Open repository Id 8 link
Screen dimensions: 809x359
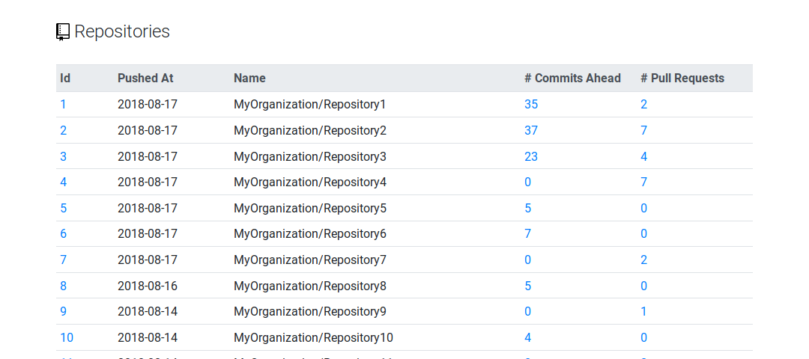(x=63, y=286)
